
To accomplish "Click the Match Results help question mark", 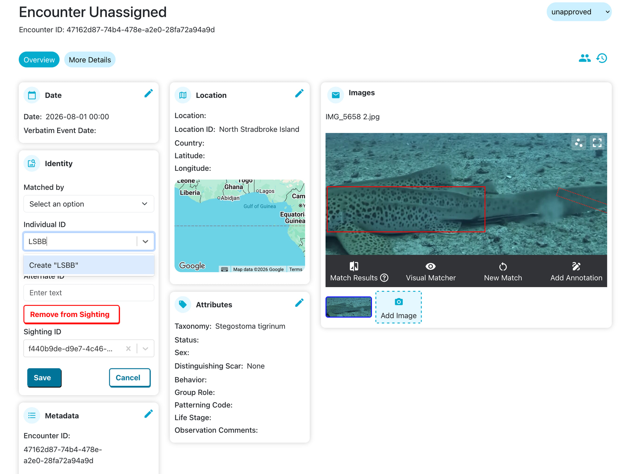I will coord(384,278).
